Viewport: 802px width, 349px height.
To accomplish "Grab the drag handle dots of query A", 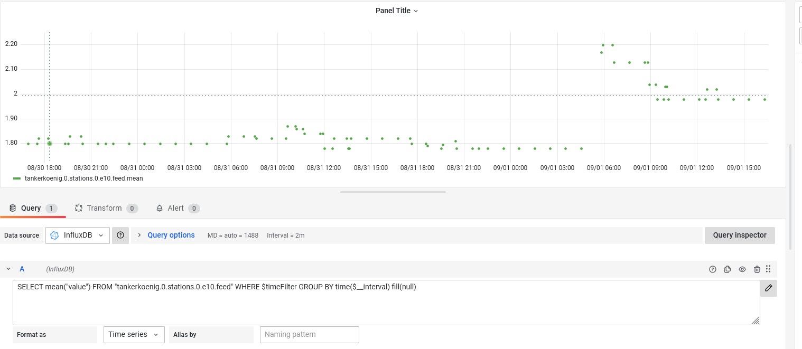I will tap(768, 269).
